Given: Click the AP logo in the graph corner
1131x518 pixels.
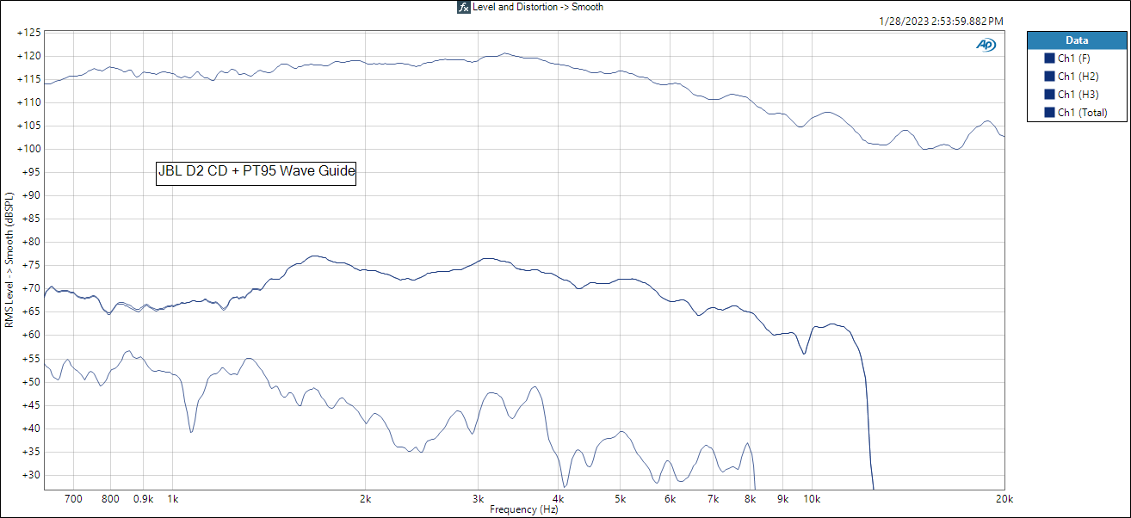Looking at the screenshot, I should tap(986, 45).
